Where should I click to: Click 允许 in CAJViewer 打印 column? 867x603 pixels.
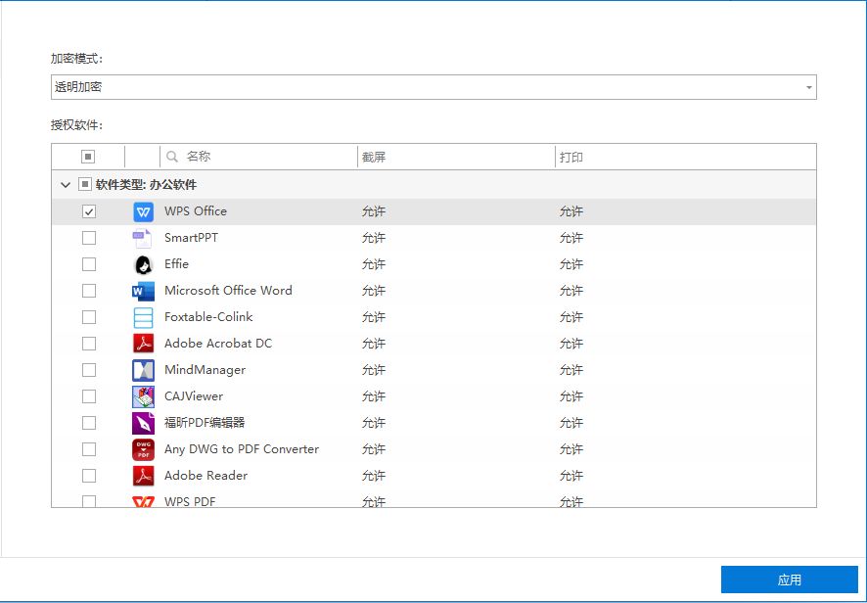571,396
